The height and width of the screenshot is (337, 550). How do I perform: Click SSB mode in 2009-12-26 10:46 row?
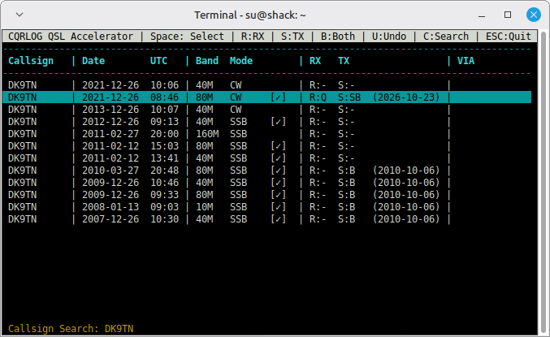238,183
